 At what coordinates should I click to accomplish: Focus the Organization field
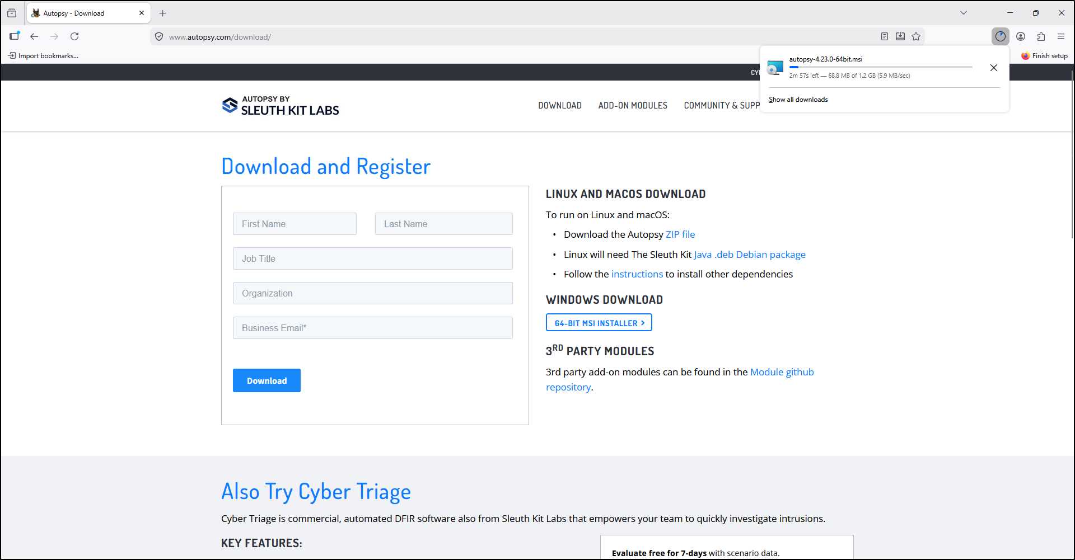click(373, 293)
